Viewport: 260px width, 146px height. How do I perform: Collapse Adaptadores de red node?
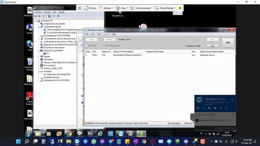pos(39,27)
